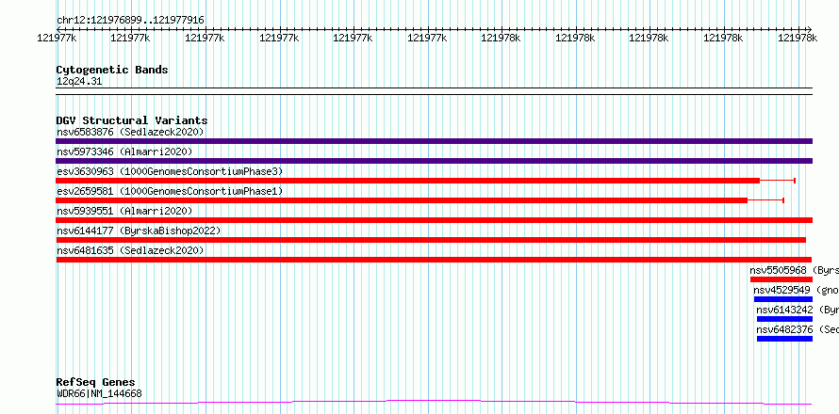Open the WDR66|NM_144668 gene label
The width and height of the screenshot is (839, 414).
pos(99,394)
